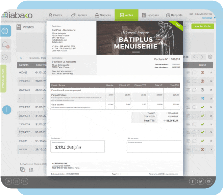Open the YouTube footer icon

[x=209, y=181]
